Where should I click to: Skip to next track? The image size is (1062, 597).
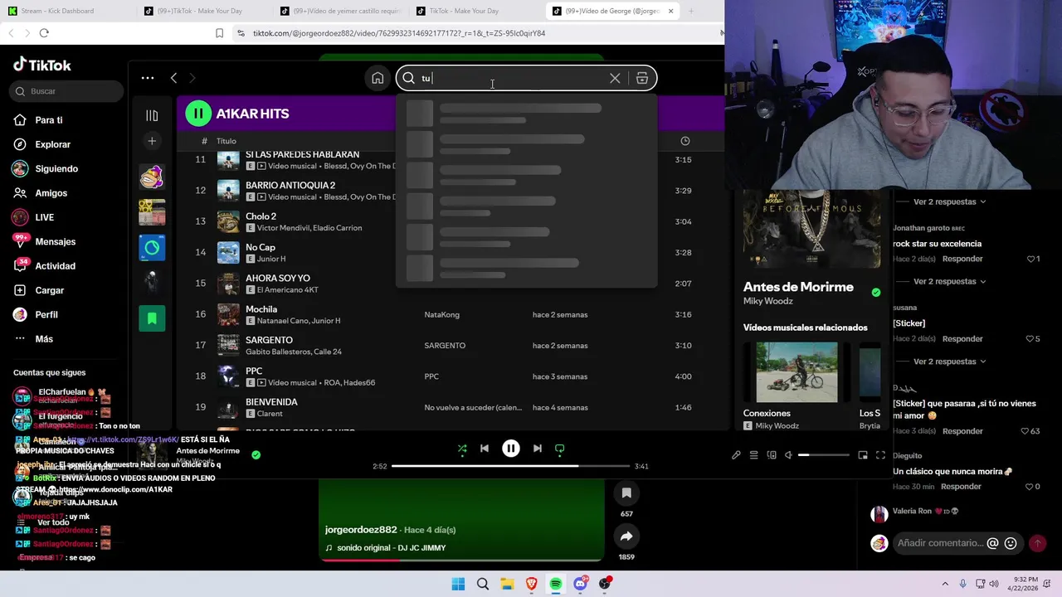point(538,449)
